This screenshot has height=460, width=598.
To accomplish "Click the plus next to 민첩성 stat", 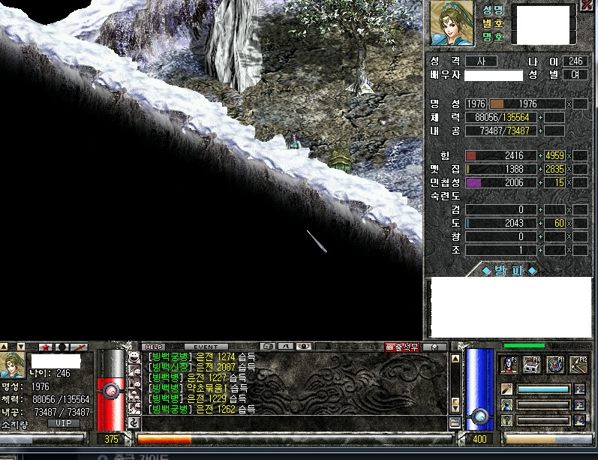I will [540, 182].
